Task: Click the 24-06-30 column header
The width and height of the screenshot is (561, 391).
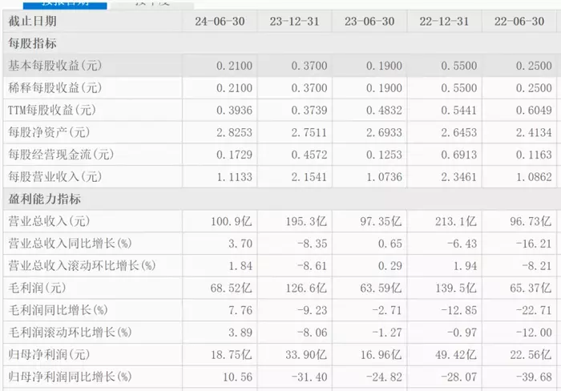Action: click(220, 21)
